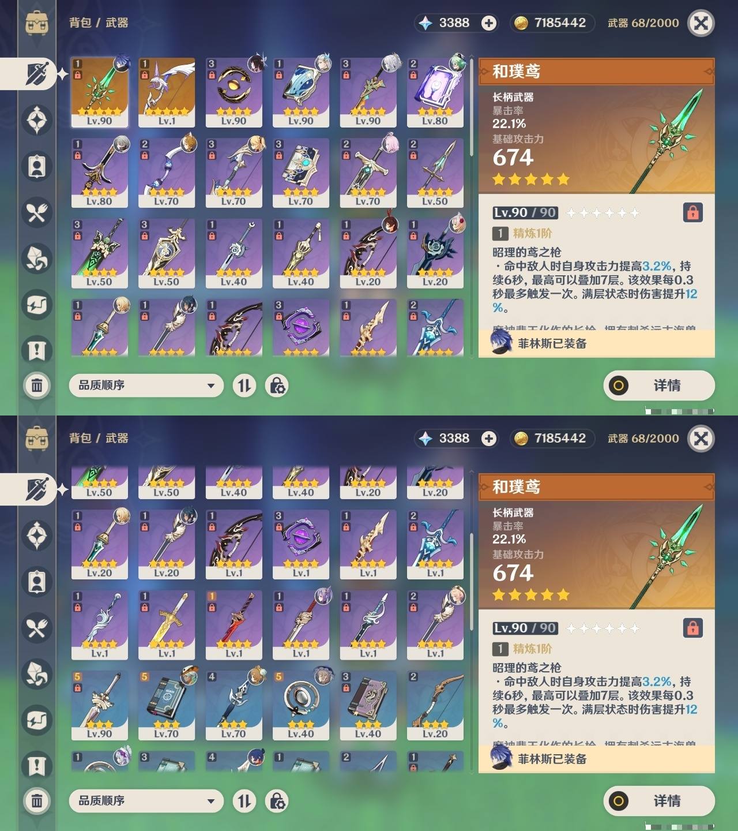Toggle weapon lock for 和璞鸢 in lower panel

[692, 628]
